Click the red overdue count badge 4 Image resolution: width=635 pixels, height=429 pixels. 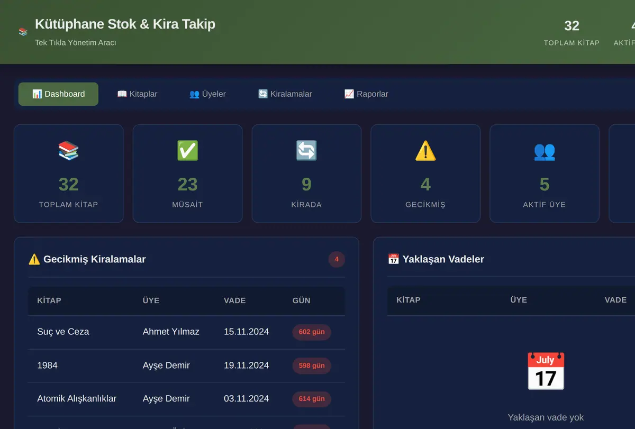(337, 259)
